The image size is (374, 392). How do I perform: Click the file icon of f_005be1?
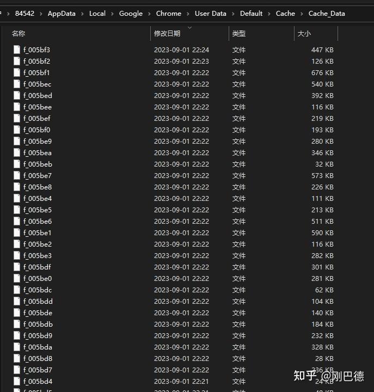(17, 233)
